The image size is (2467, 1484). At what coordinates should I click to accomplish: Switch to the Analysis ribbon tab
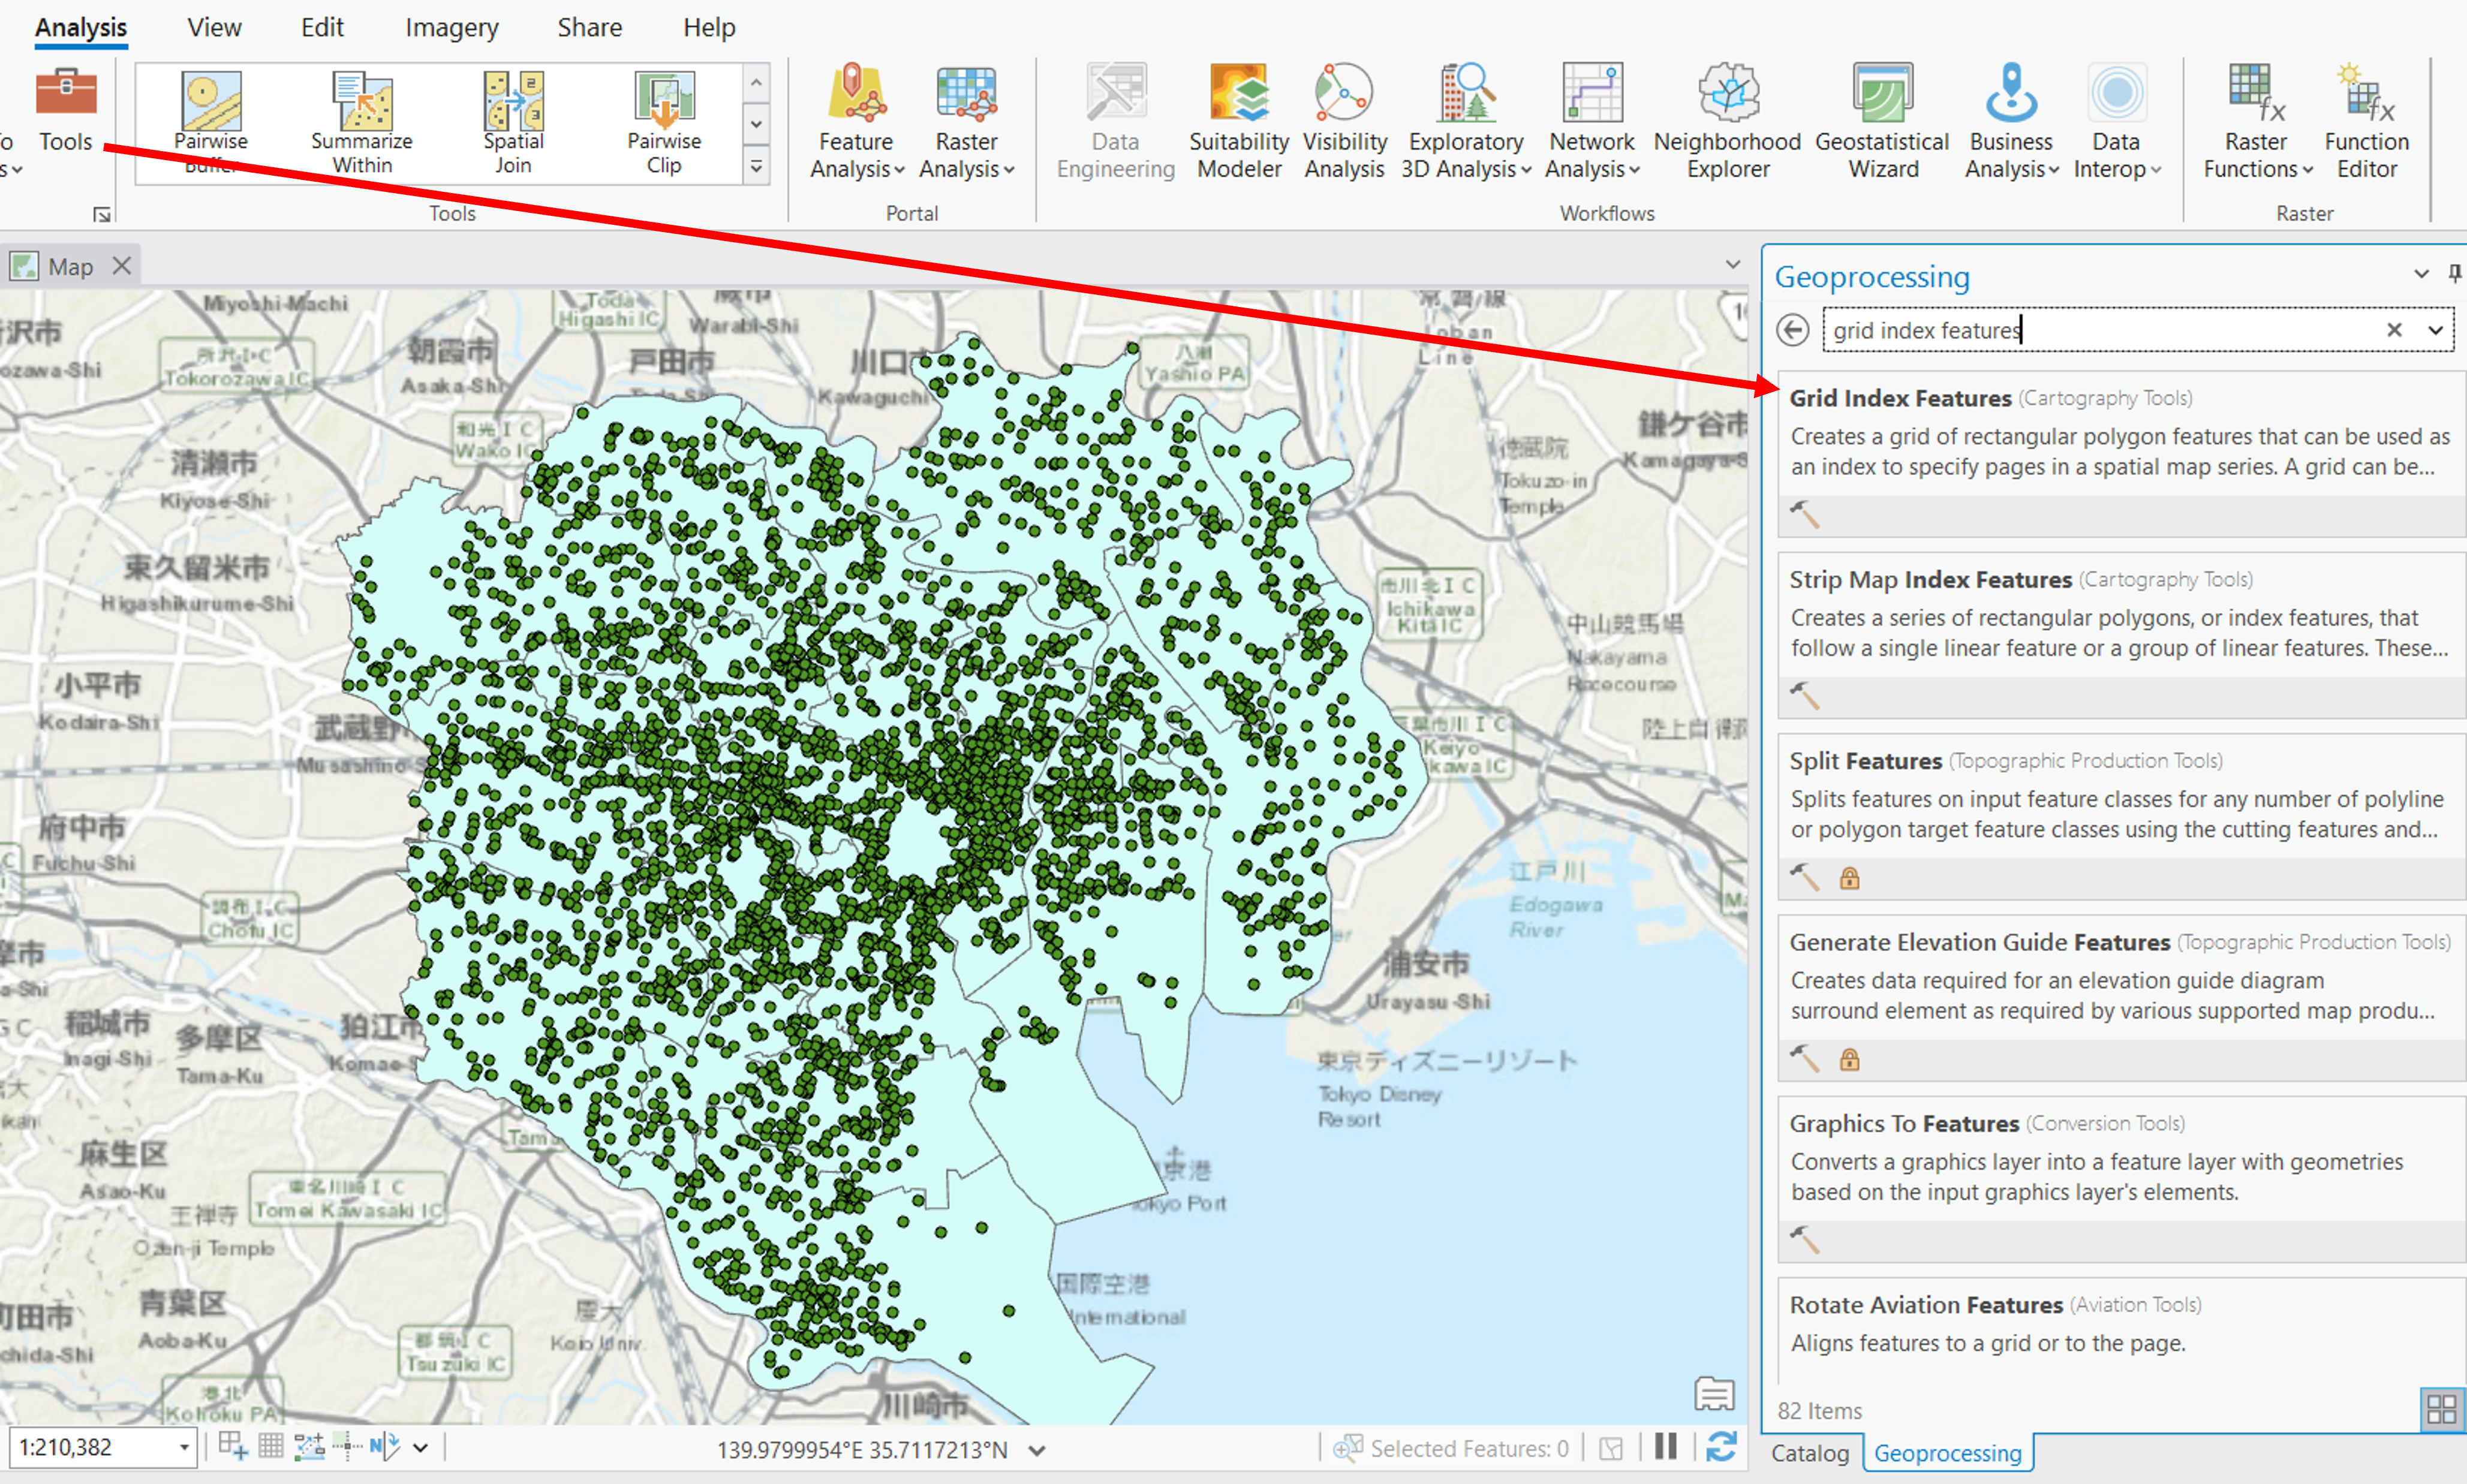[x=81, y=27]
